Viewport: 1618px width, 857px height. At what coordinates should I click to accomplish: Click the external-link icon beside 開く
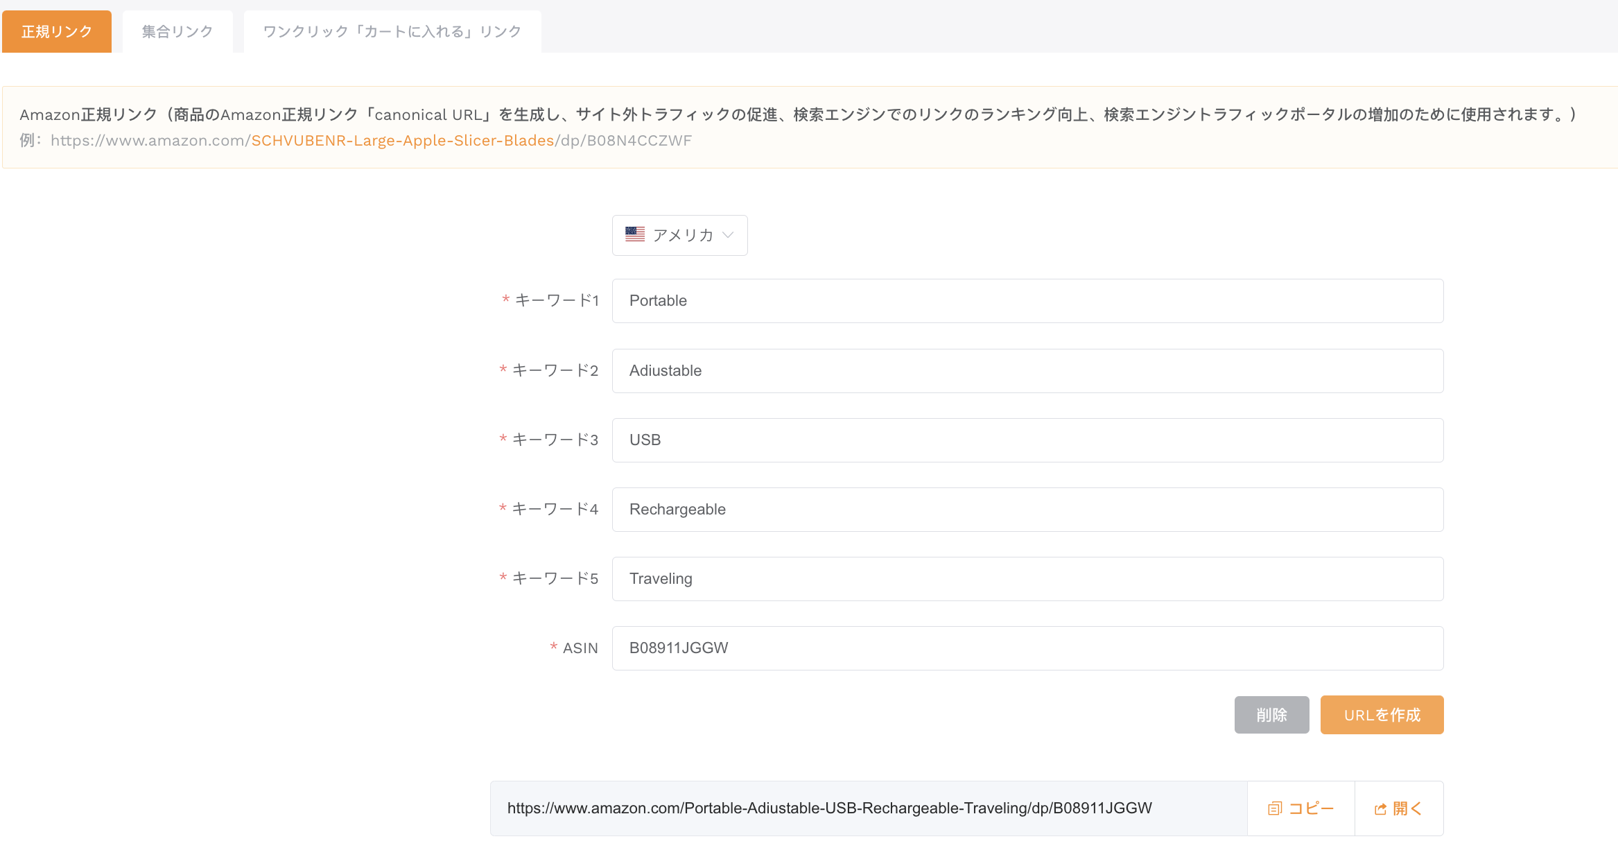click(1380, 808)
